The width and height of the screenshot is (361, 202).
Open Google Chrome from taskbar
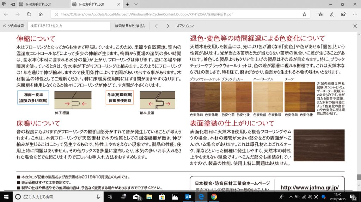click(x=214, y=197)
